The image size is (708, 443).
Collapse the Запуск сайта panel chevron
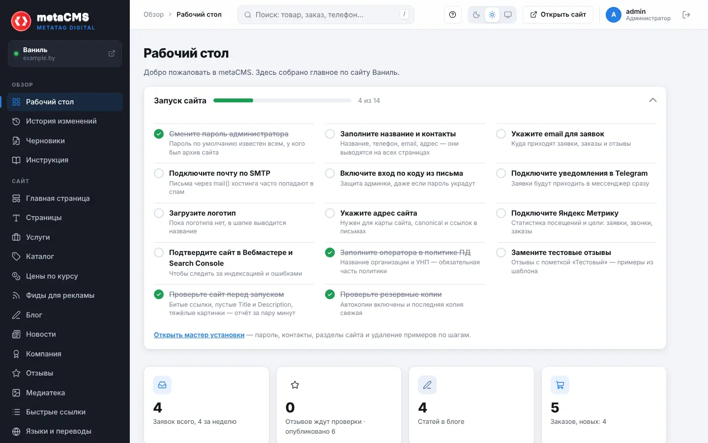coord(653,100)
